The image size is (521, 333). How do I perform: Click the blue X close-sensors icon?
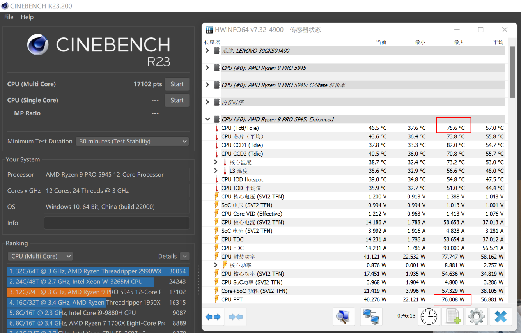(x=500, y=317)
